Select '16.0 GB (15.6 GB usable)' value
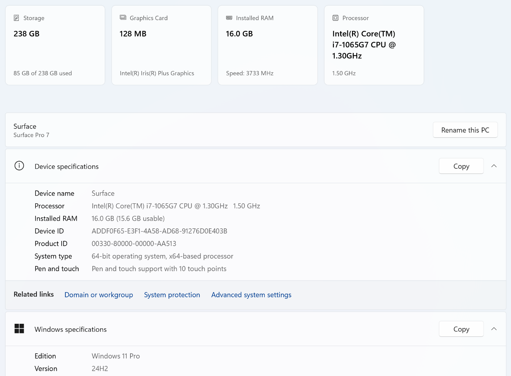The width and height of the screenshot is (511, 376). point(128,219)
